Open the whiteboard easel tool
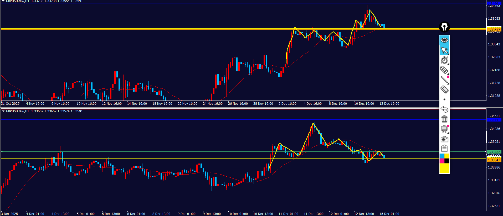This screenshot has height=216, width=503. 444,129
